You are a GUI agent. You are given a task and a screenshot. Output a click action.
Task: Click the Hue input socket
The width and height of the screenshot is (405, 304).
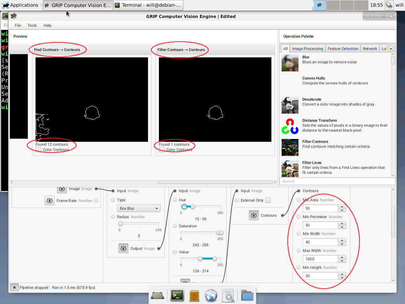pyautogui.click(x=175, y=200)
